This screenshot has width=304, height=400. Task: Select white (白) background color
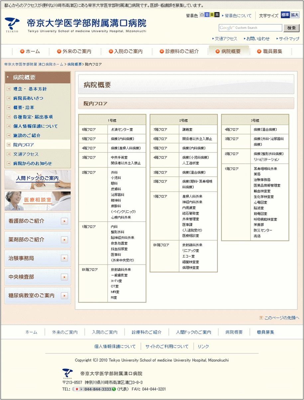(x=202, y=15)
